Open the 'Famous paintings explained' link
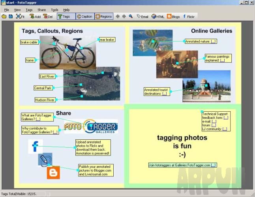 [x=222, y=60]
